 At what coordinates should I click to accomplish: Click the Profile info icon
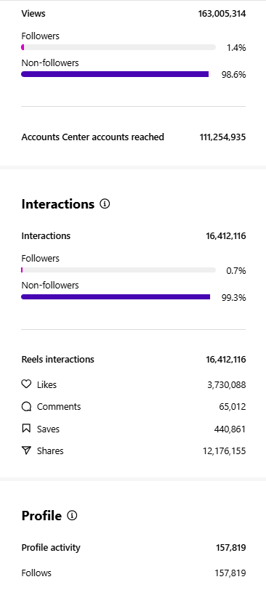tap(72, 516)
